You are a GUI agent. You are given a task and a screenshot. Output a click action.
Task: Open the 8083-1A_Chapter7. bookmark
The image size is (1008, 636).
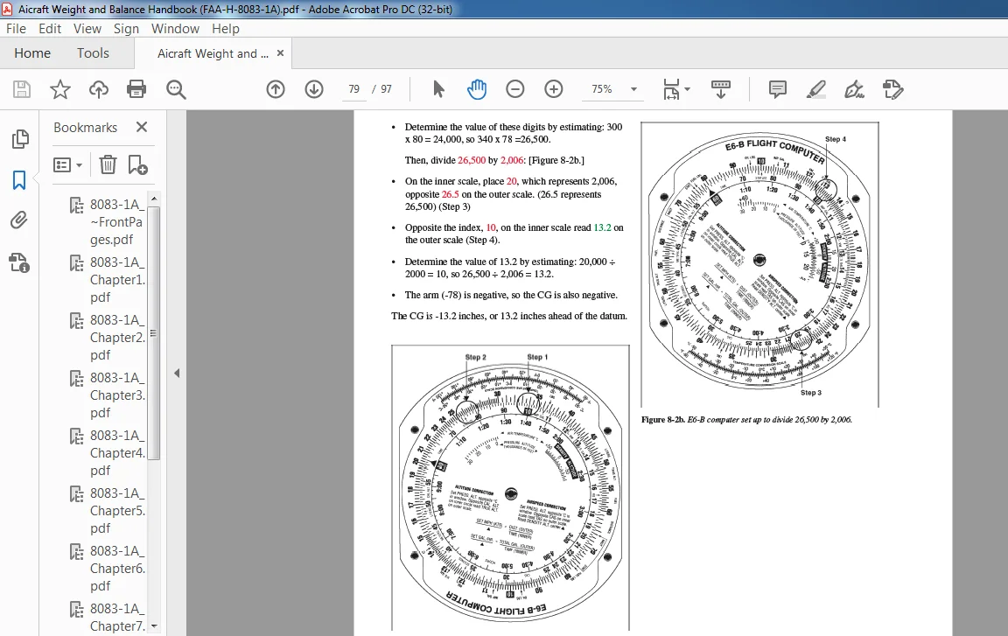pos(117,618)
